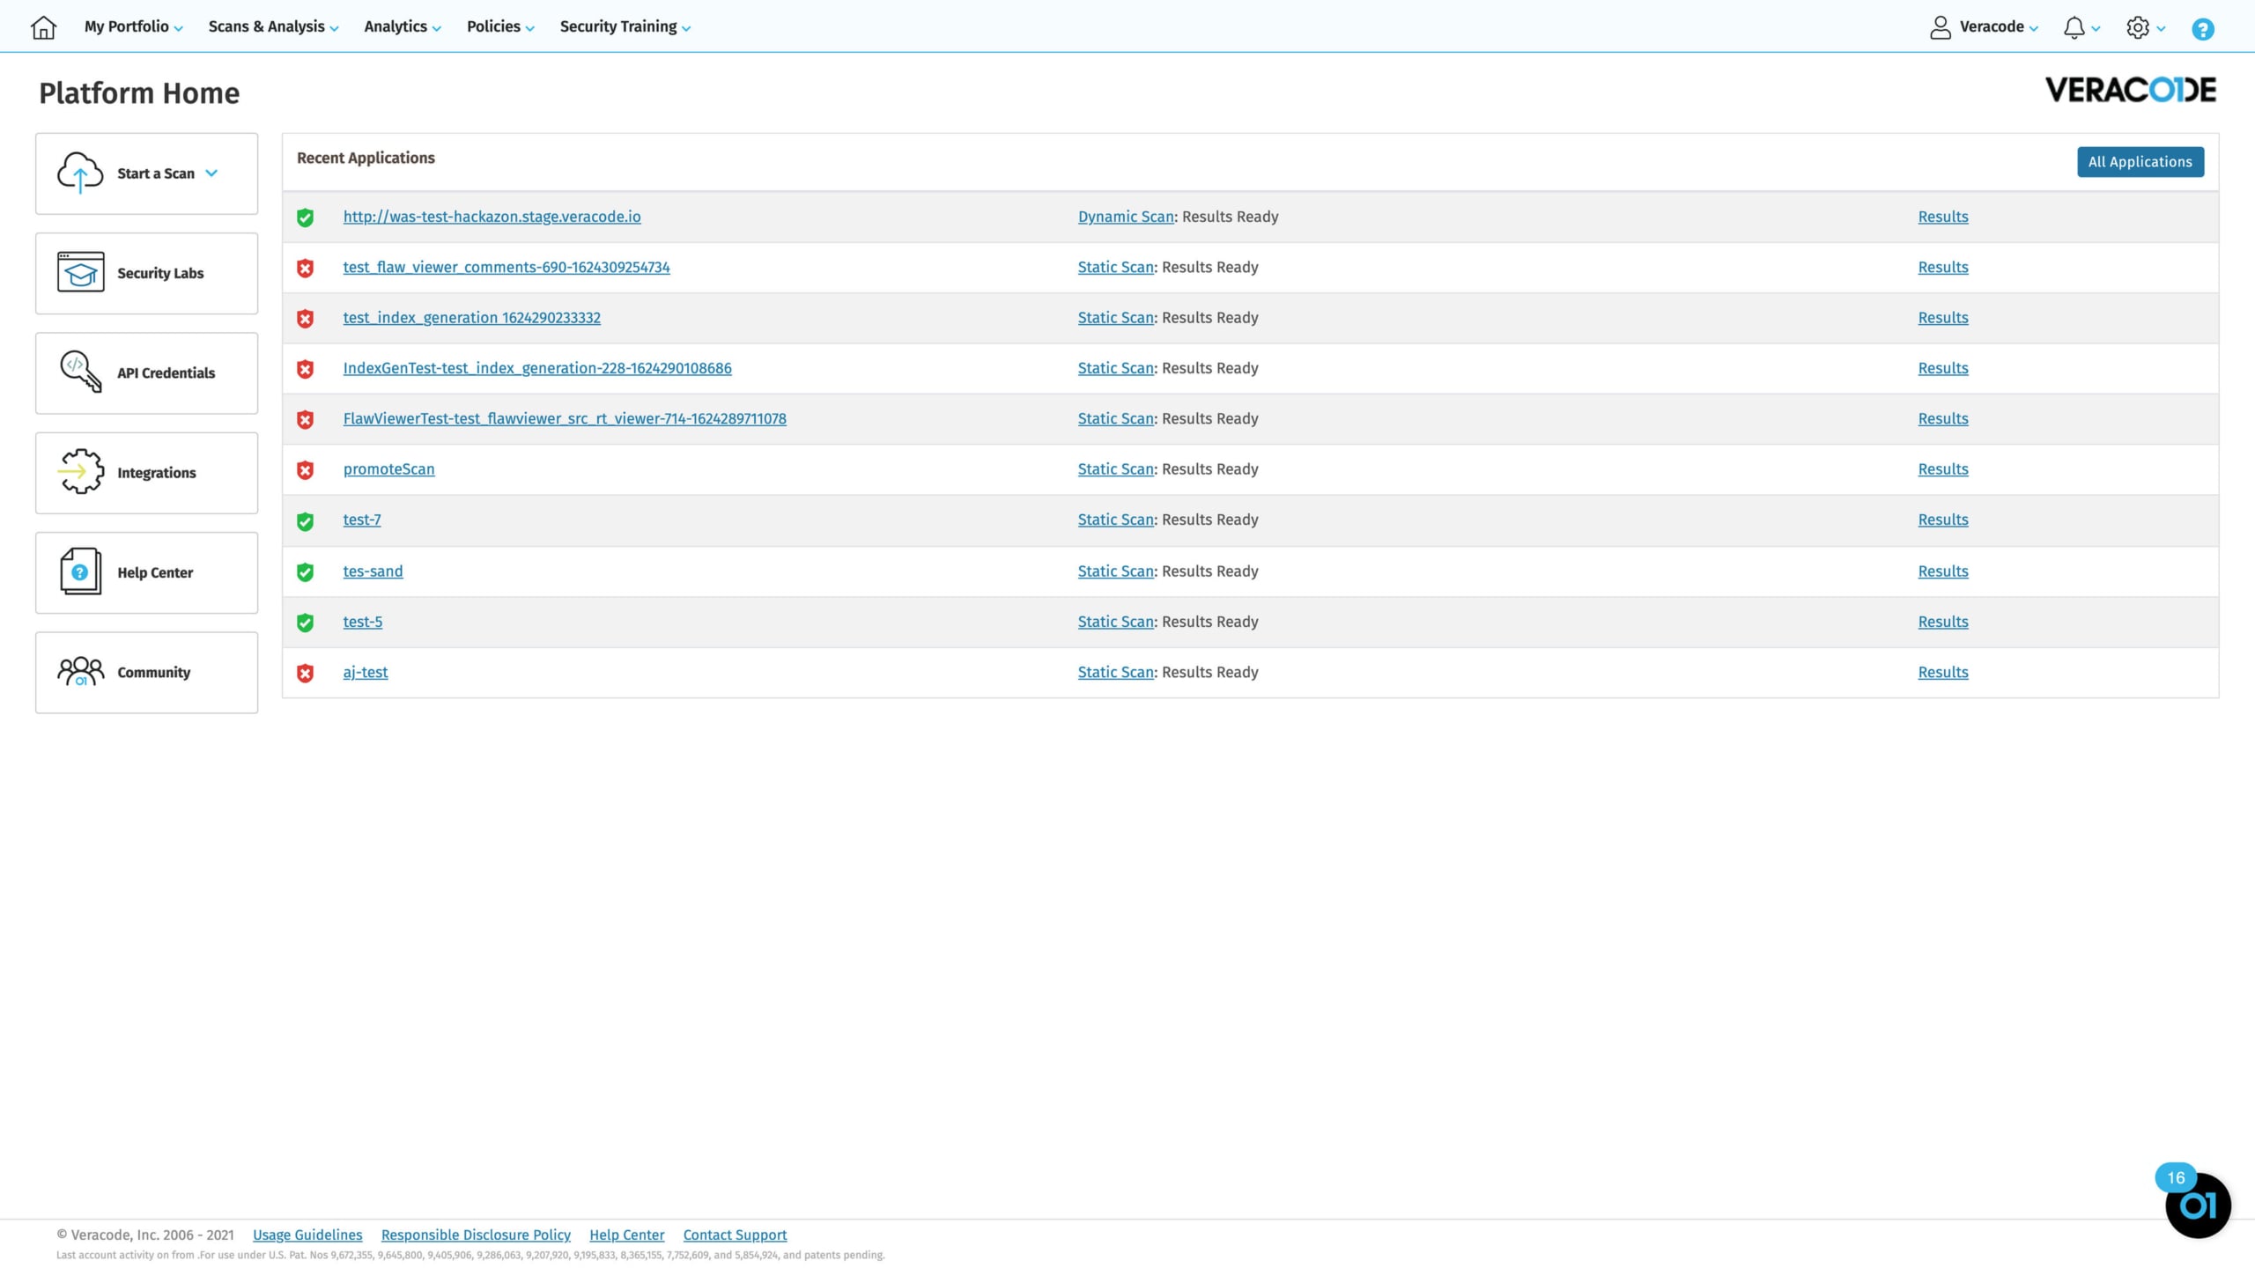2255x1268 pixels.
Task: Click red failed shield for IndexGenTest row
Action: [x=305, y=369]
